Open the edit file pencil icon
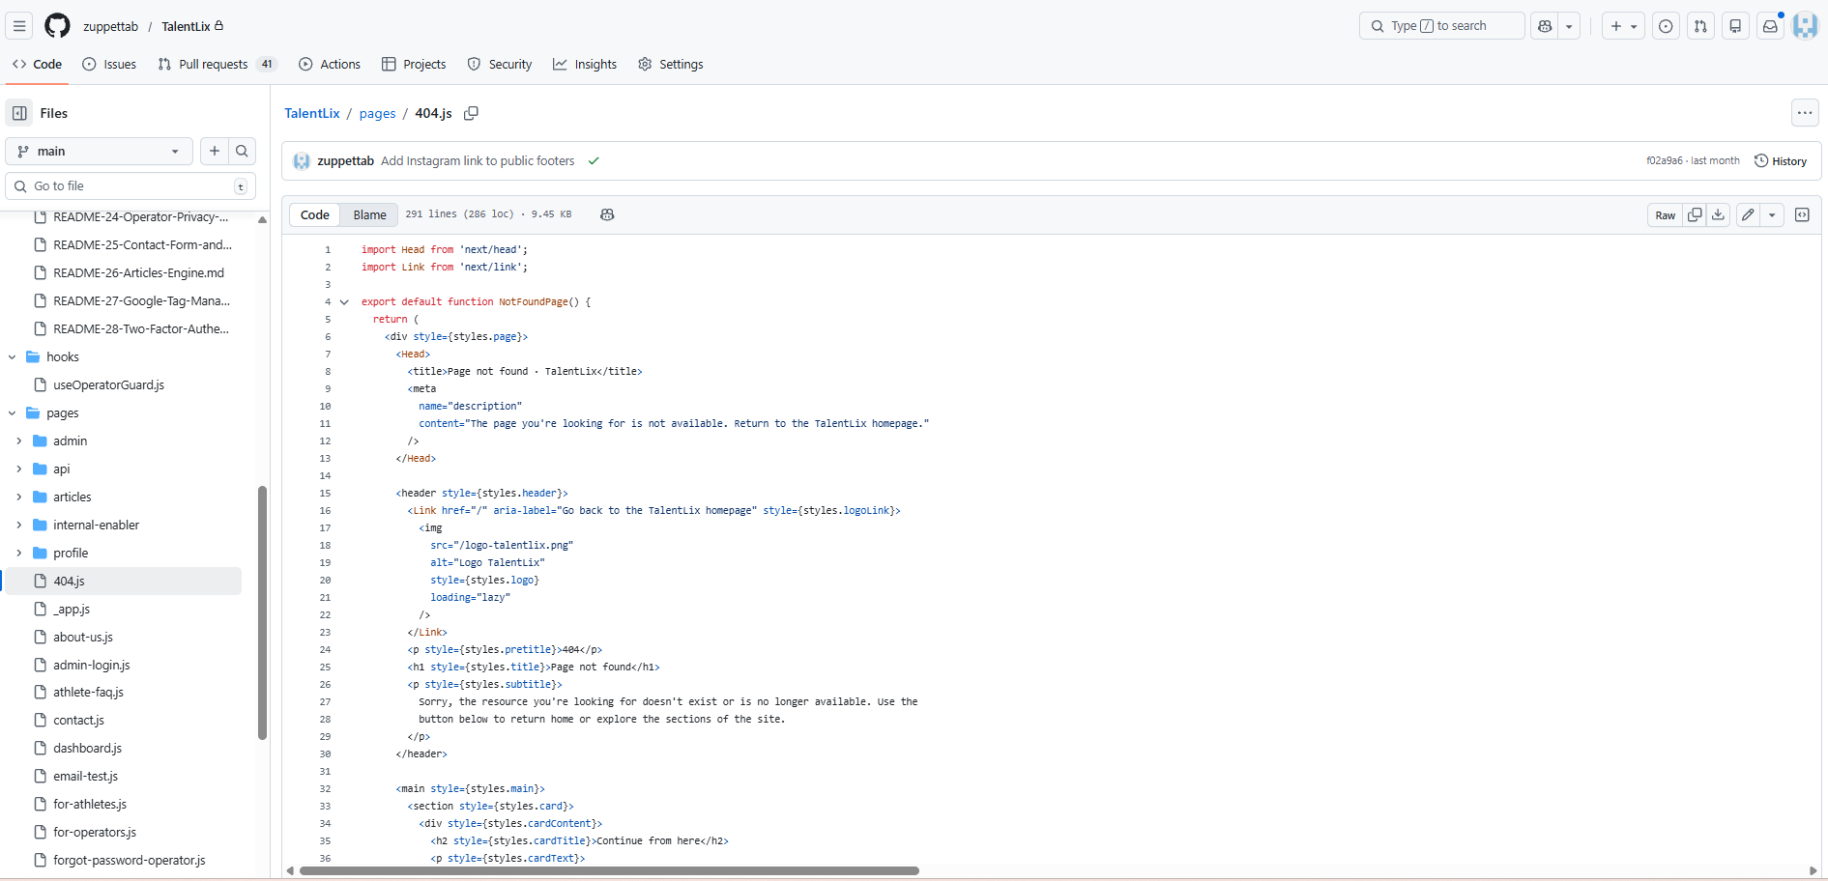The height and width of the screenshot is (881, 1828). coord(1747,214)
